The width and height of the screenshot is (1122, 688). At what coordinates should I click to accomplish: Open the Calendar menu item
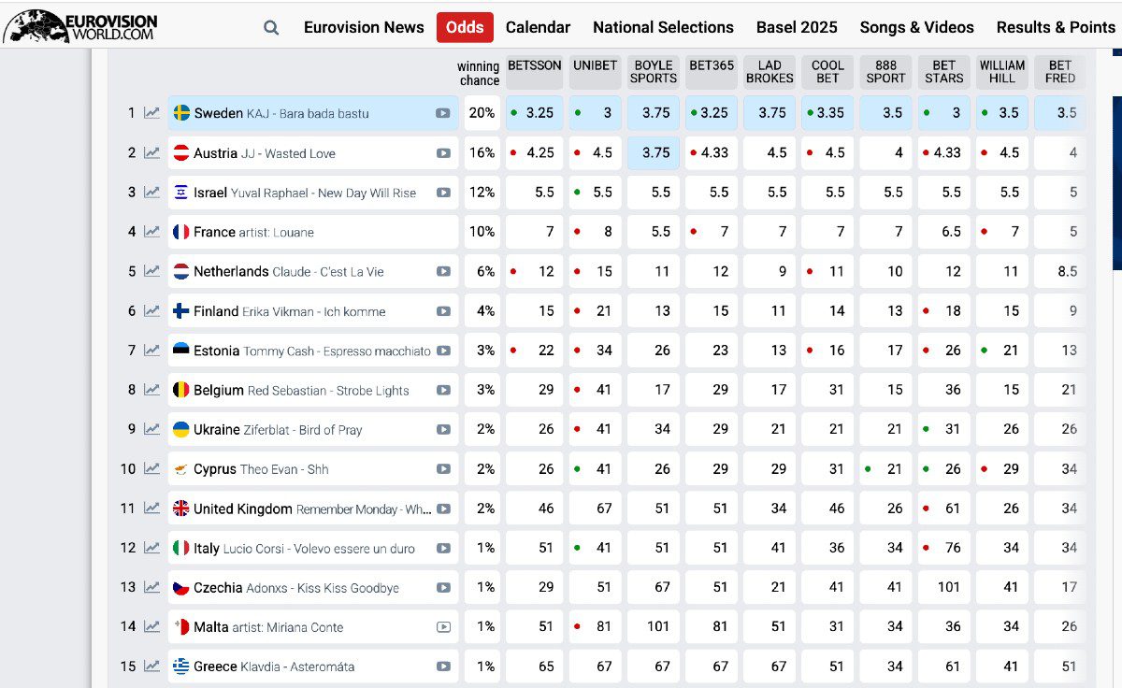click(538, 27)
